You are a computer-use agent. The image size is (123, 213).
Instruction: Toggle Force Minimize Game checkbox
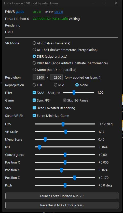[x=34, y=116]
